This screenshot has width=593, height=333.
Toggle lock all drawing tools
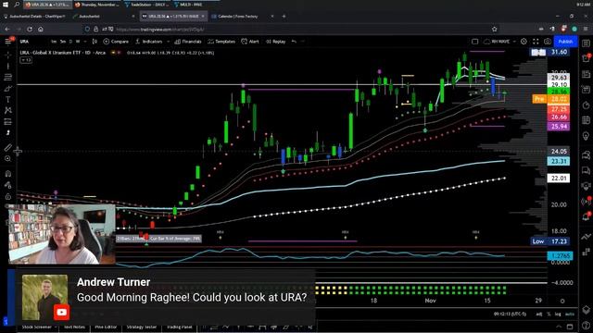[8, 196]
